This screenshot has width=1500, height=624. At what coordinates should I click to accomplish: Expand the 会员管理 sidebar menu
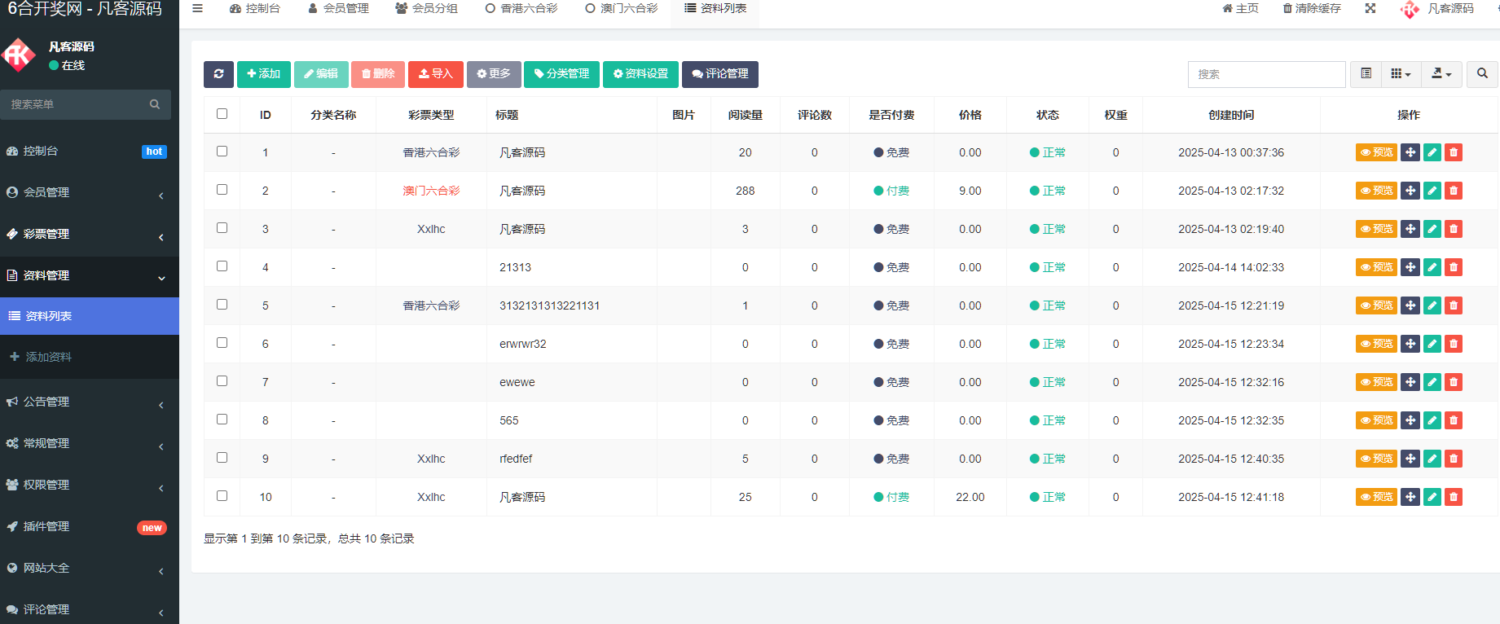[90, 192]
